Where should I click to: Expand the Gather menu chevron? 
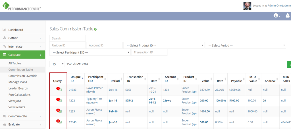coord(40,38)
